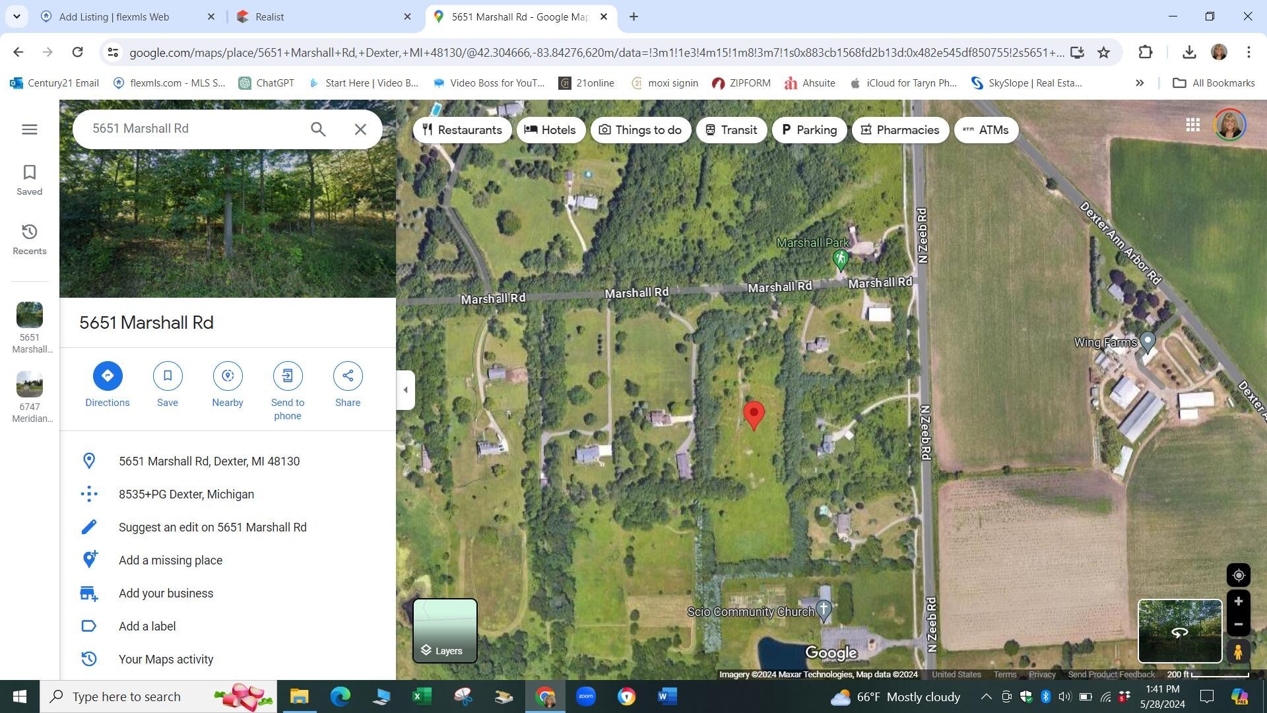Expand the hidden bookmarks chevron
Screen dimensions: 1267x713
click(1140, 83)
